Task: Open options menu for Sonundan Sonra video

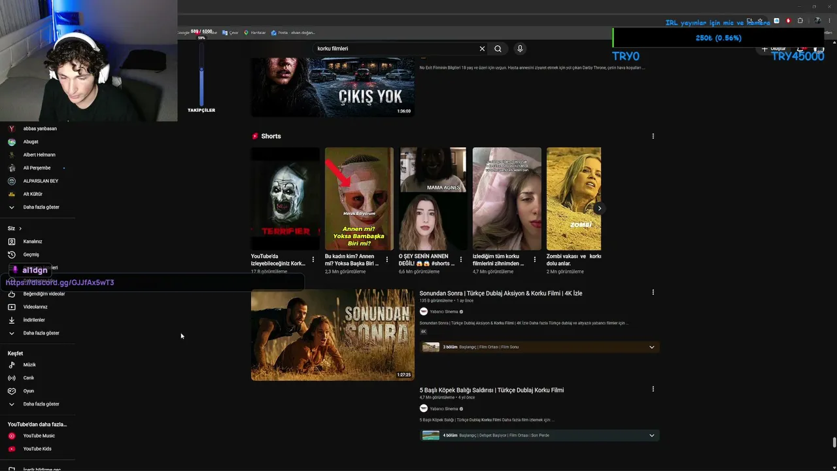Action: click(x=653, y=292)
